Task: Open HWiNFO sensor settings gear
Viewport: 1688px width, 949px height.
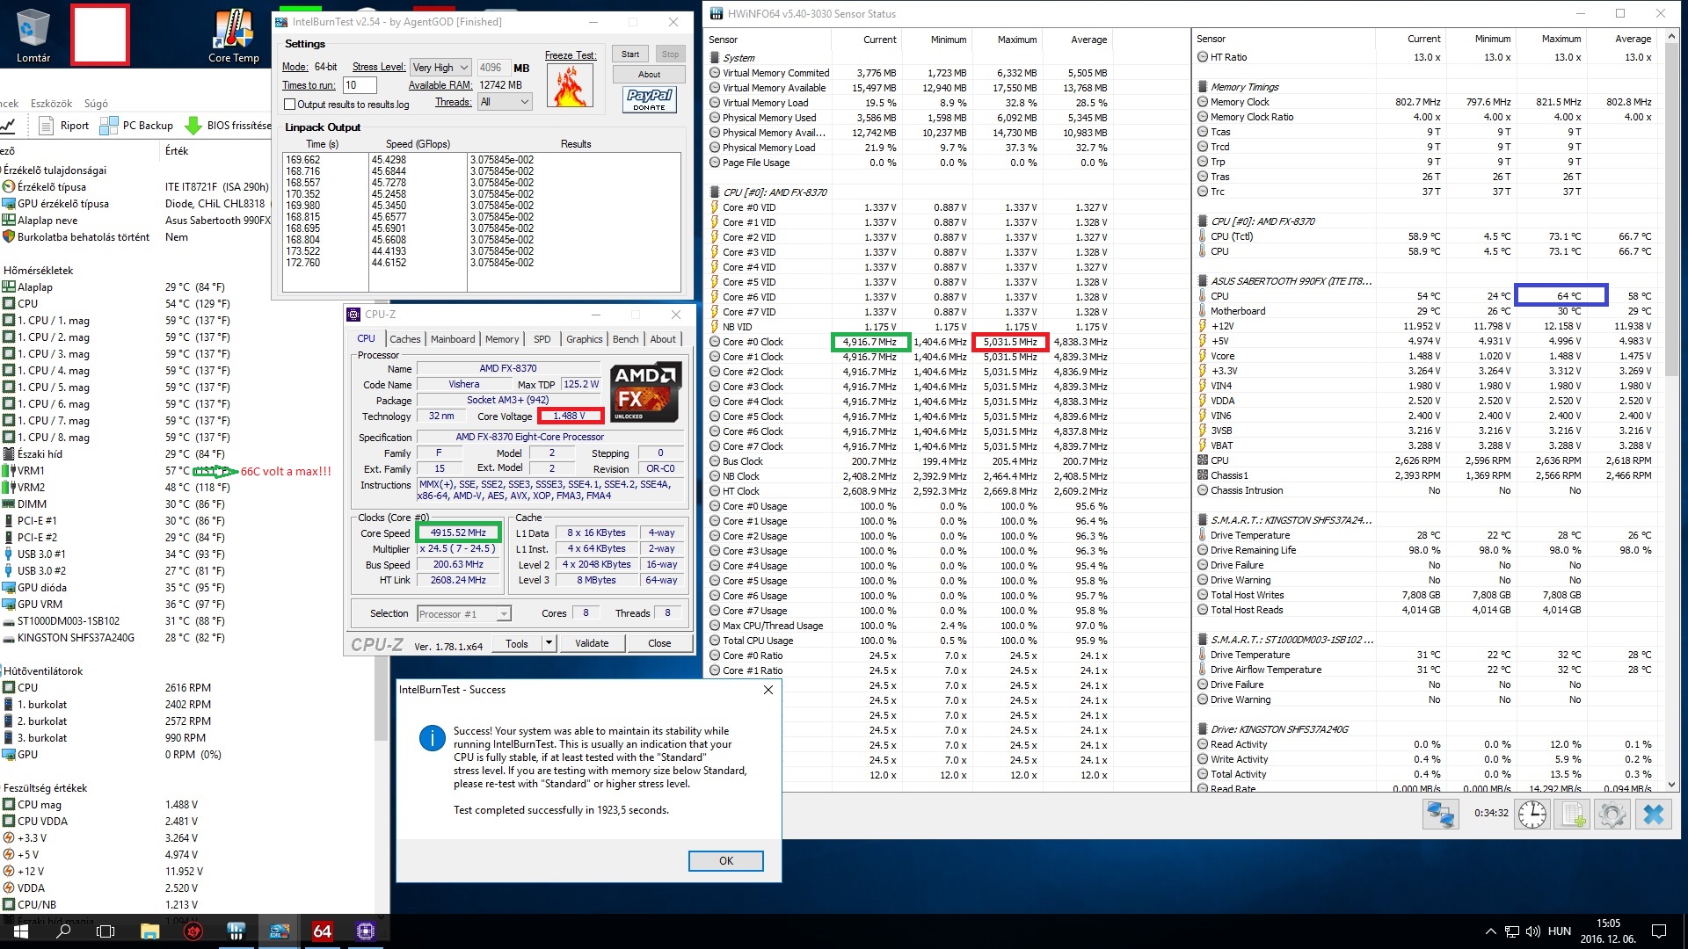Action: click(x=1612, y=814)
